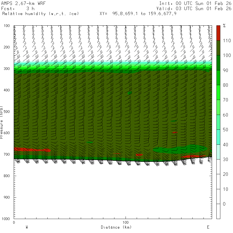The height and width of the screenshot is (233, 233).
Task: Click the color bar '0' value label
Action: (x=224, y=204)
